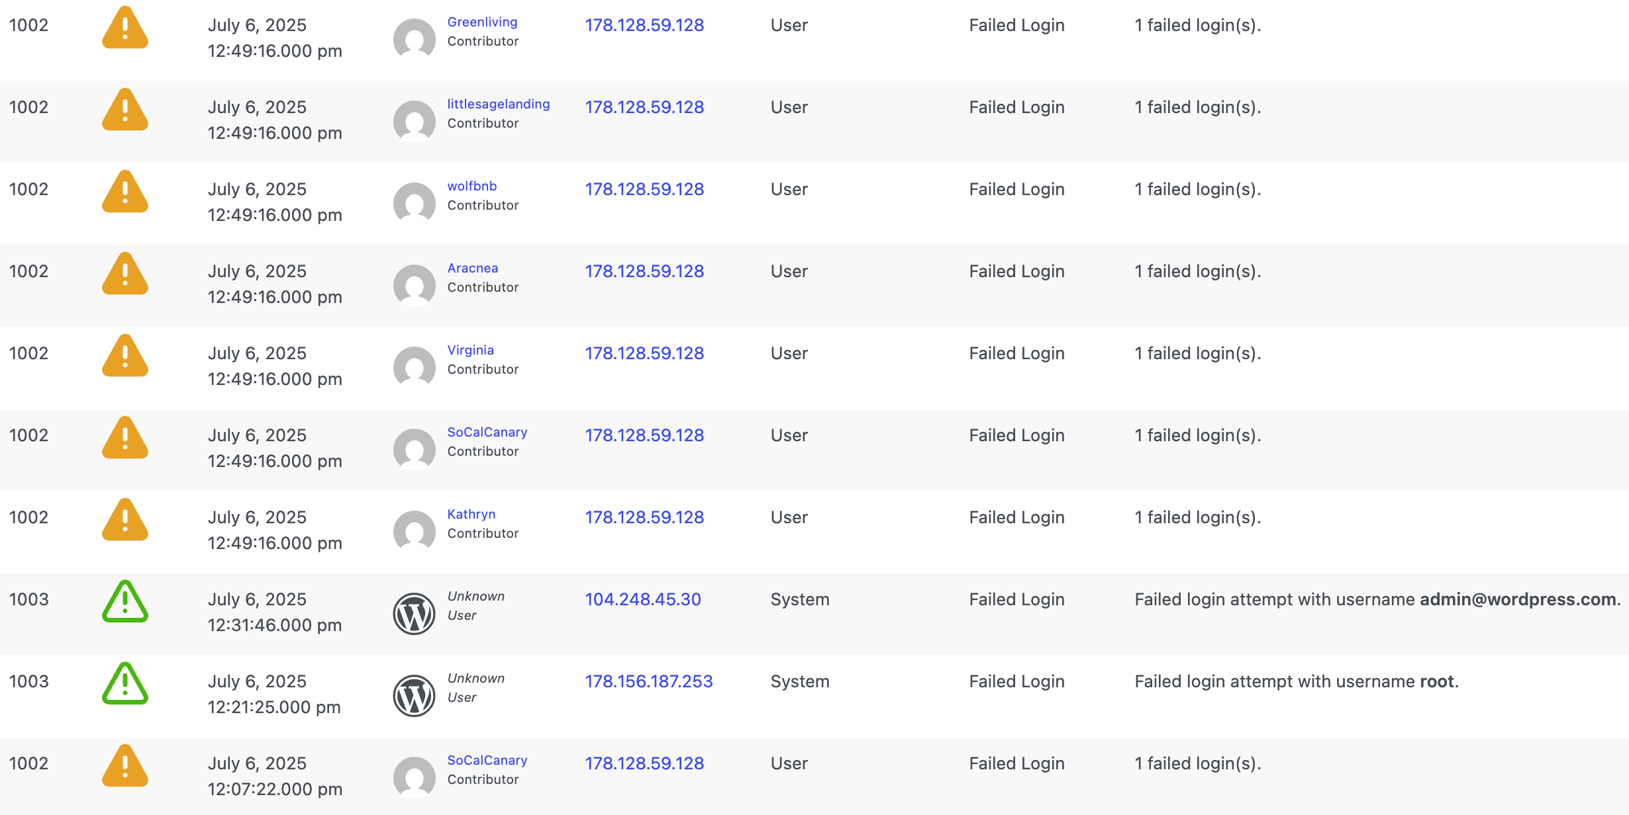The image size is (1629, 815).
Task: Open the Virginia username link
Action: pyautogui.click(x=470, y=350)
